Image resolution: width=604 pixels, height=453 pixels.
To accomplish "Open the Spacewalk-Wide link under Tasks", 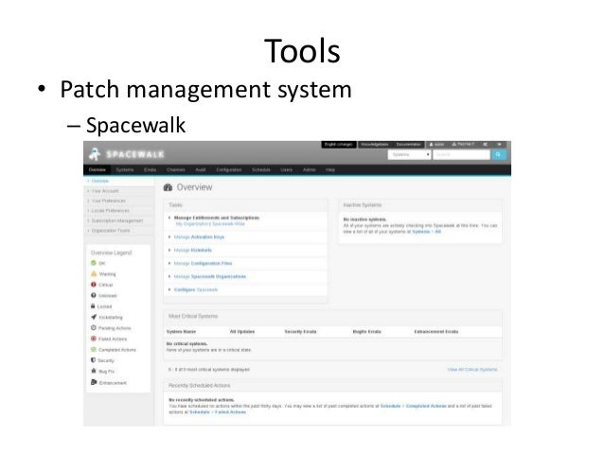I will click(x=228, y=223).
